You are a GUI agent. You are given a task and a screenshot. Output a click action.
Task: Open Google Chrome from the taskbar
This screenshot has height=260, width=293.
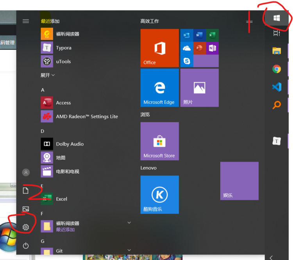pyautogui.click(x=277, y=69)
